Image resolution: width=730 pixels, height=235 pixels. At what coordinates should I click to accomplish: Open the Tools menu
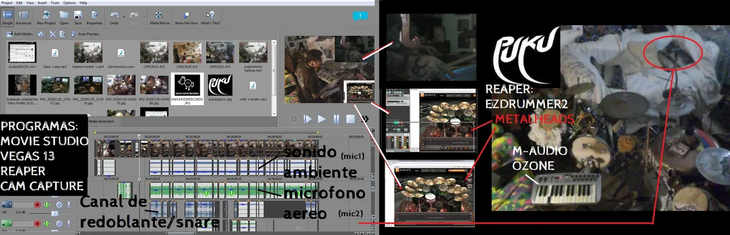coord(55,3)
